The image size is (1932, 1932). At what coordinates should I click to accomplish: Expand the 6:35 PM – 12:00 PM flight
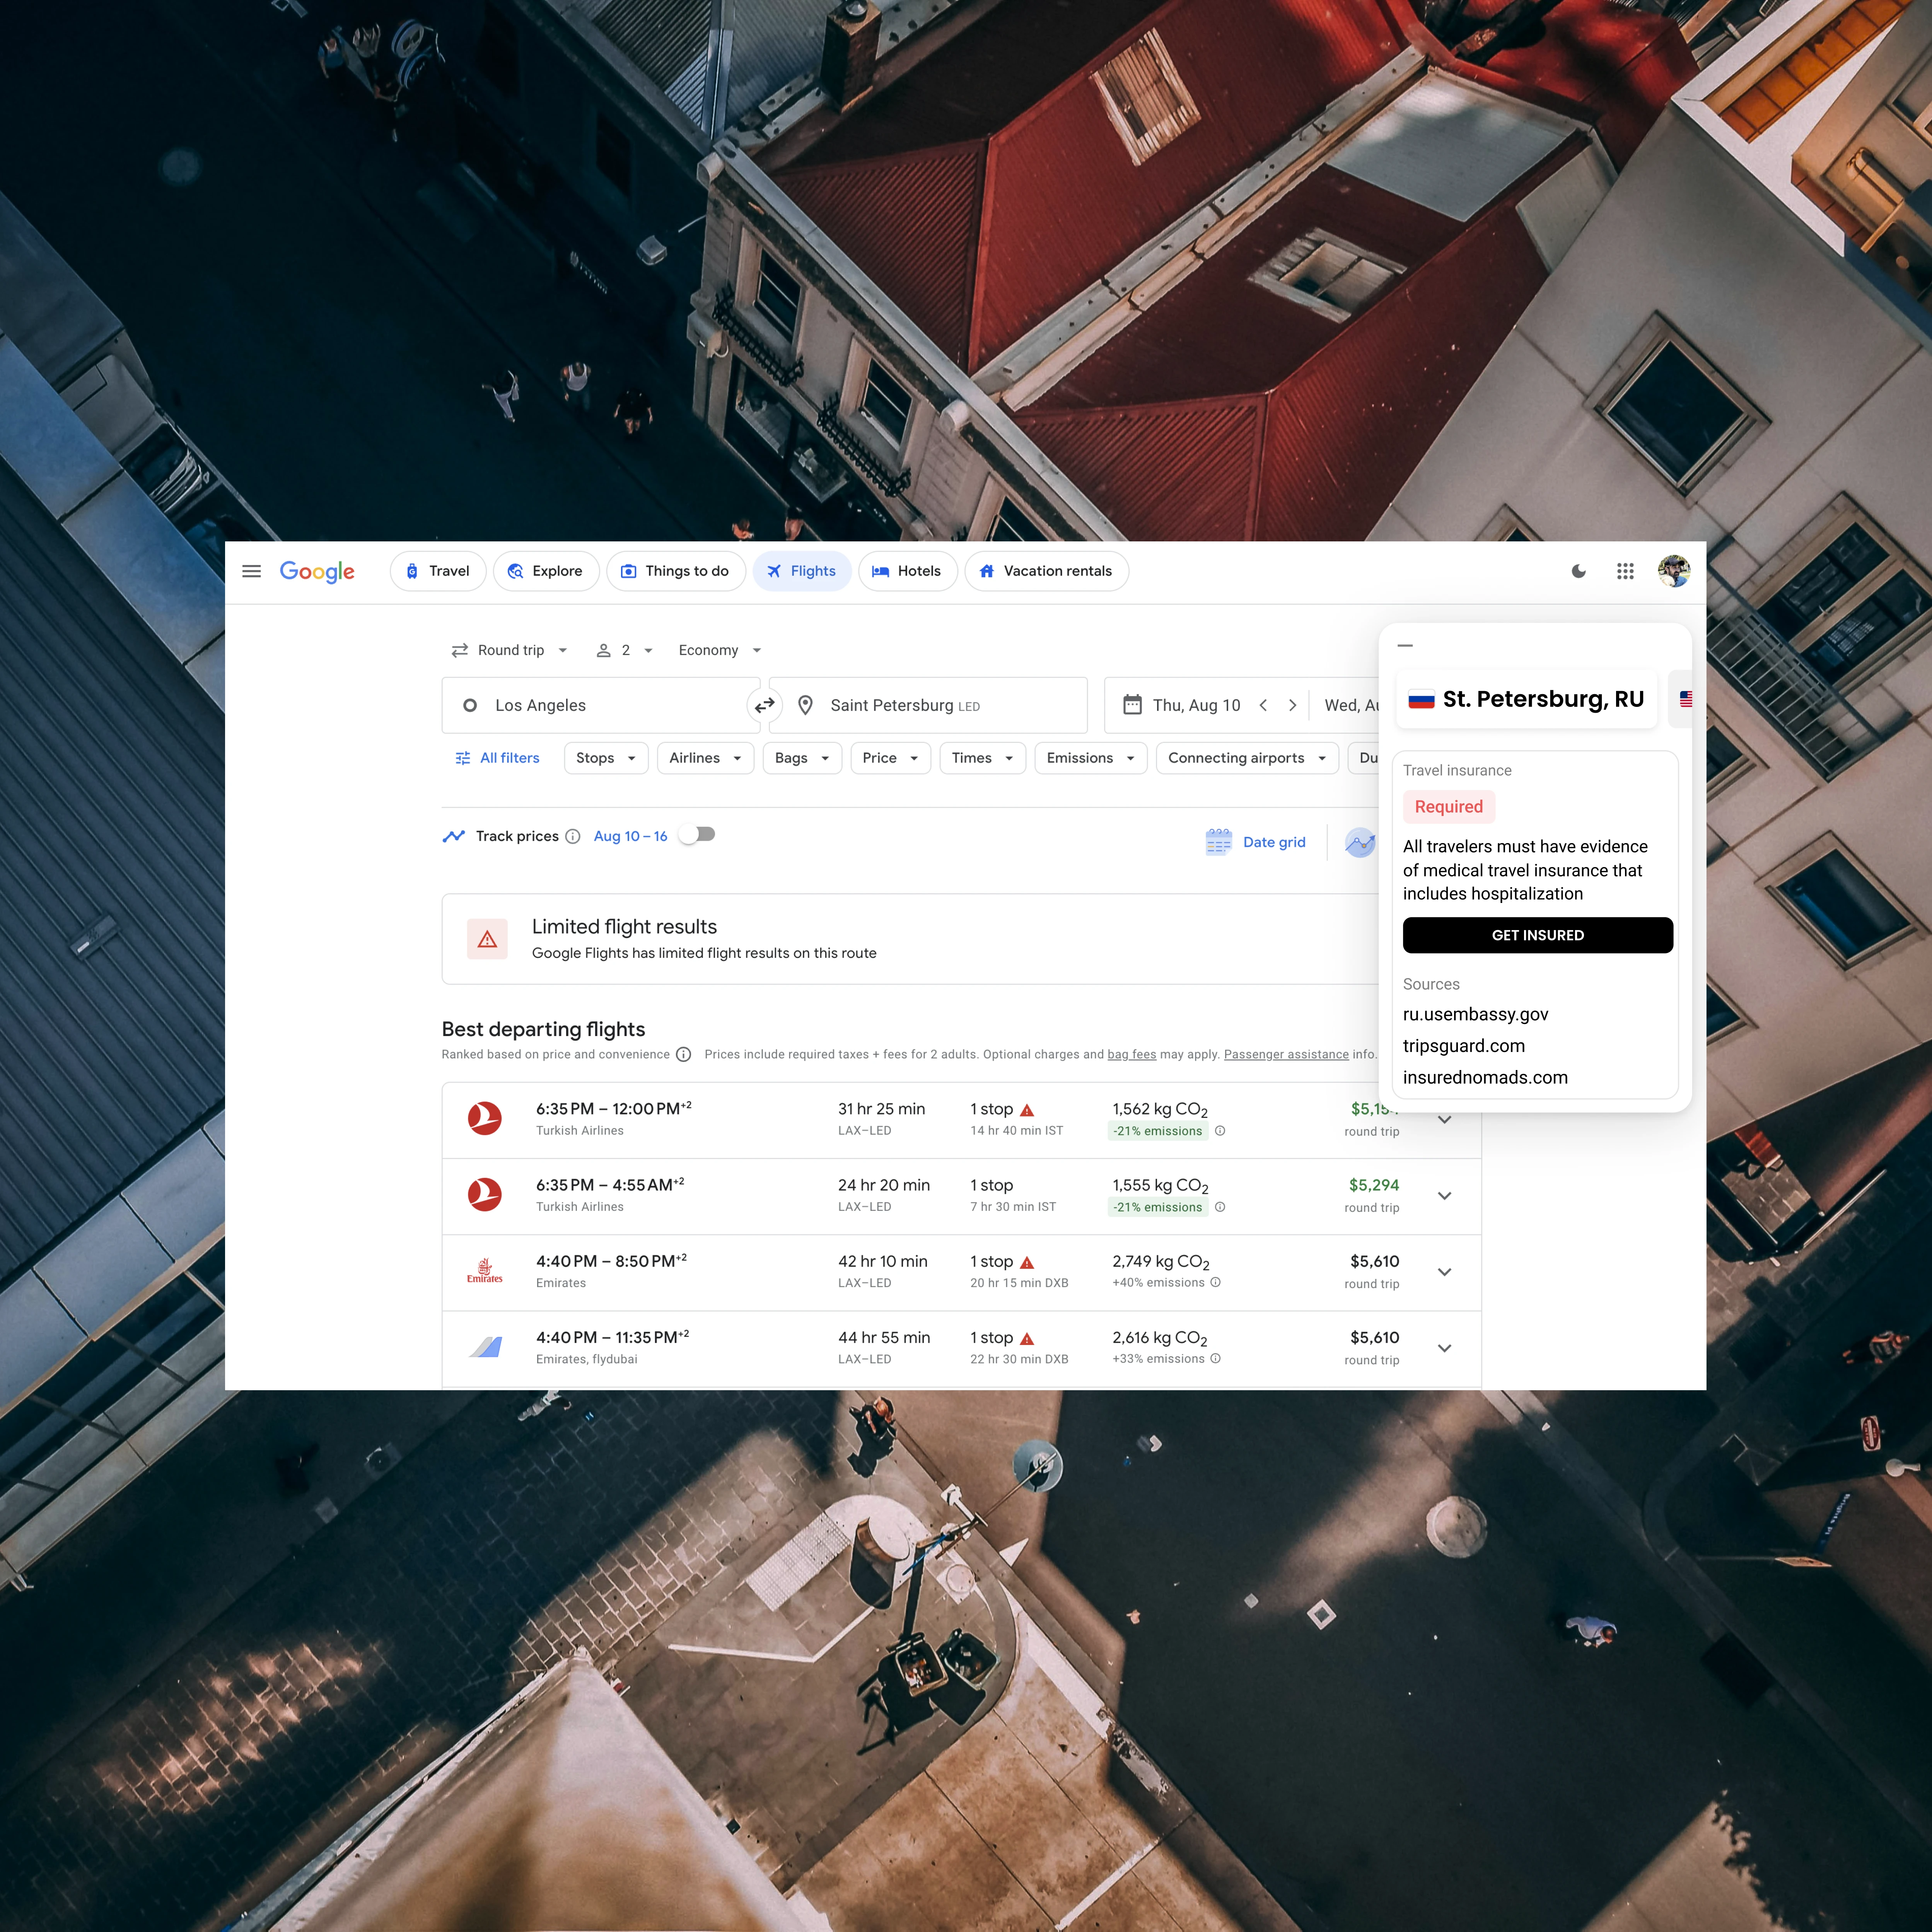(x=1444, y=1119)
